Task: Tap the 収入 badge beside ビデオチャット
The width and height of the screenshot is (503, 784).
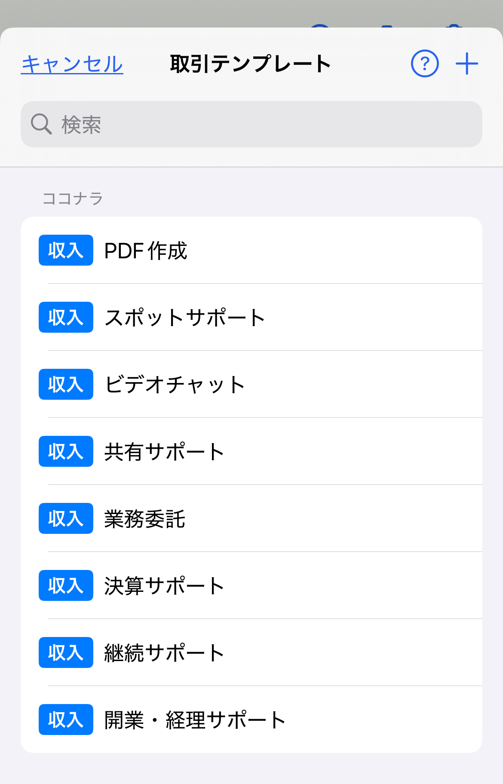Action: click(66, 384)
